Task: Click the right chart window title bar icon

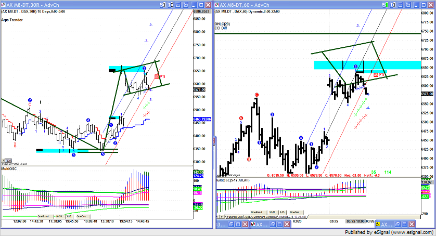Action: 216,4
